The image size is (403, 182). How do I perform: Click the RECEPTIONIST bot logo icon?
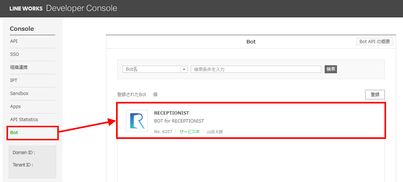137,120
